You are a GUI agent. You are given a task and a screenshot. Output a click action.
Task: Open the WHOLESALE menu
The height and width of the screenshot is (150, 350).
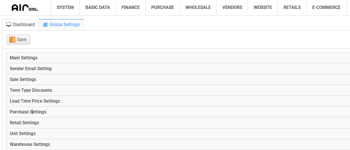[198, 7]
